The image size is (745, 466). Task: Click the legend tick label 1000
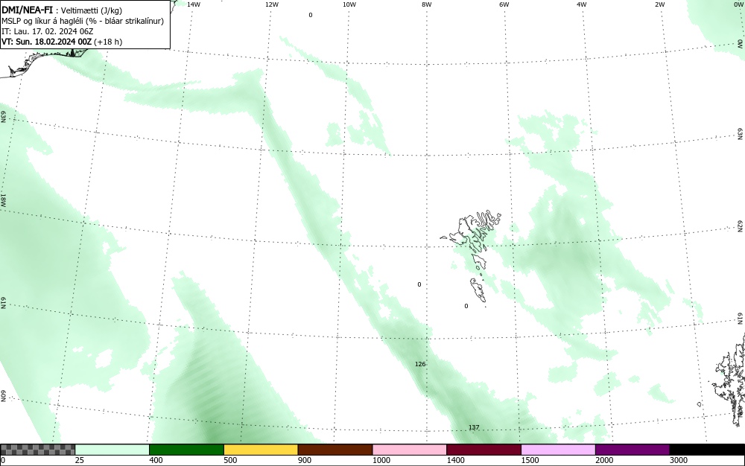pyautogui.click(x=381, y=460)
